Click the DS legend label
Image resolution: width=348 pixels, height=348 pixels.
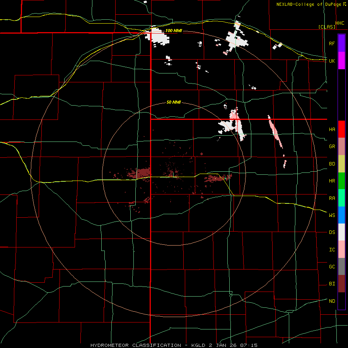(x=332, y=232)
